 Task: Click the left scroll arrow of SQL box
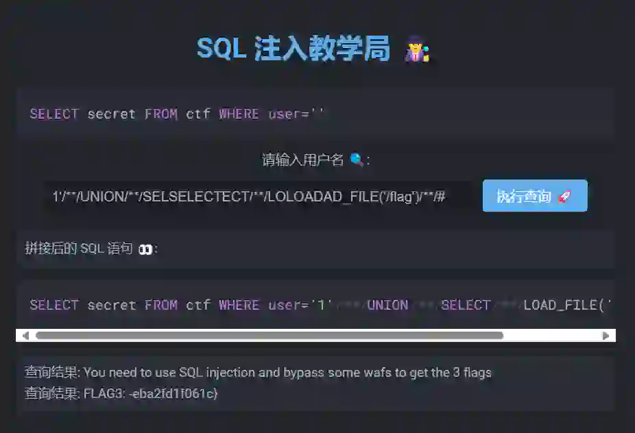pyautogui.click(x=25, y=336)
